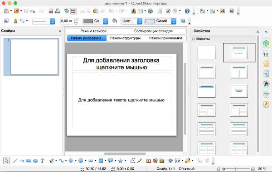The height and width of the screenshot is (172, 272).
Task: Open Slide Transition deck in sidebar
Action: click(x=266, y=73)
